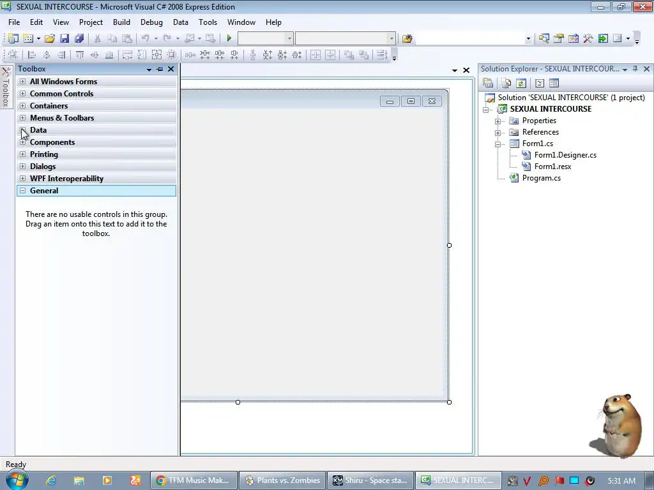Click inside the Find combo box field
654x490 pixels.
click(470, 38)
